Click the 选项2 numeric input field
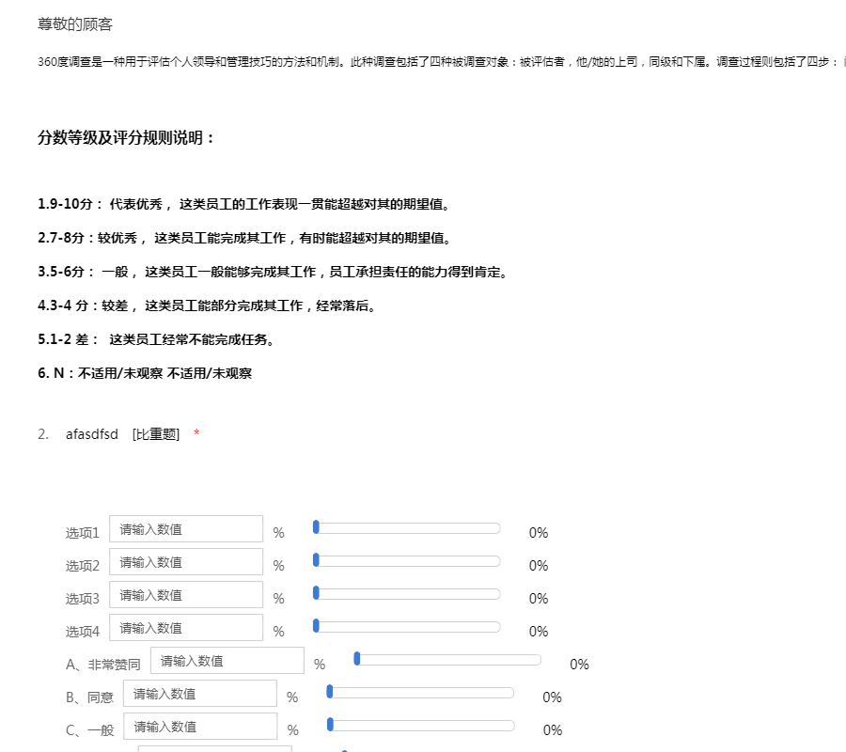 coord(186,562)
